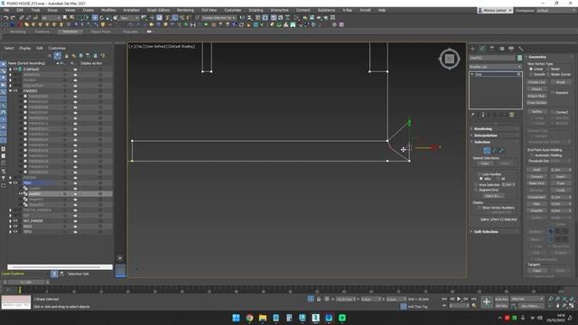Open Chrome from the Windows taskbar
578x325 pixels.
click(249, 318)
